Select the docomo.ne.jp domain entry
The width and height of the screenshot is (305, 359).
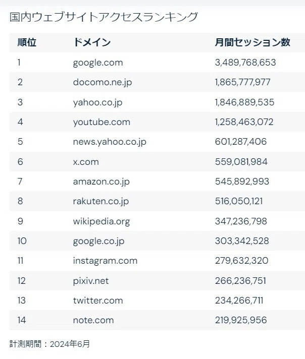coord(103,82)
